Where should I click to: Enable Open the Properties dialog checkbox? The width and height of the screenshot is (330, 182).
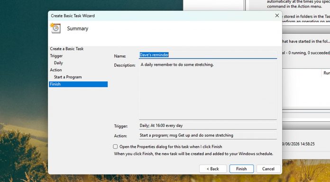115,147
